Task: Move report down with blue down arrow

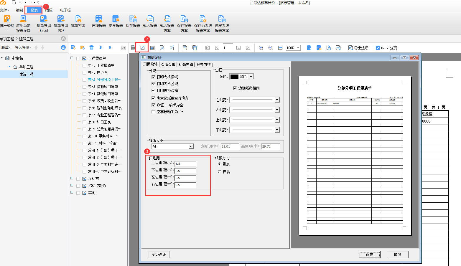Action: pyautogui.click(x=110, y=47)
